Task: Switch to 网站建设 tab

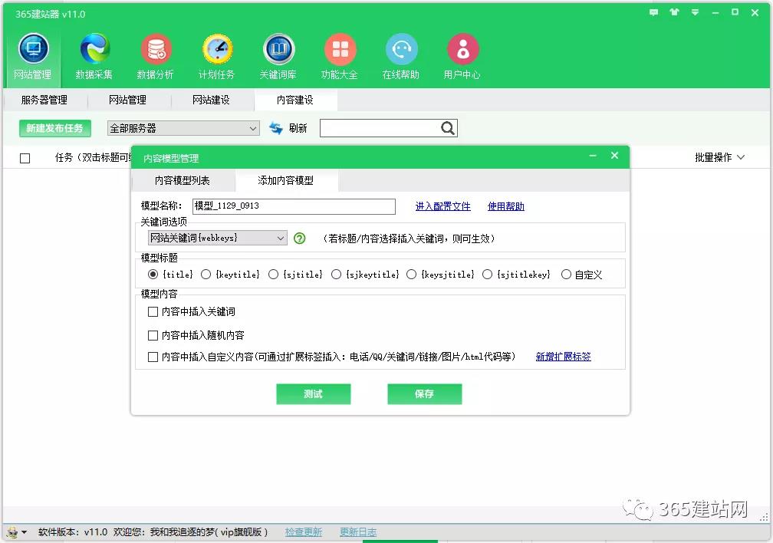Action: click(211, 100)
